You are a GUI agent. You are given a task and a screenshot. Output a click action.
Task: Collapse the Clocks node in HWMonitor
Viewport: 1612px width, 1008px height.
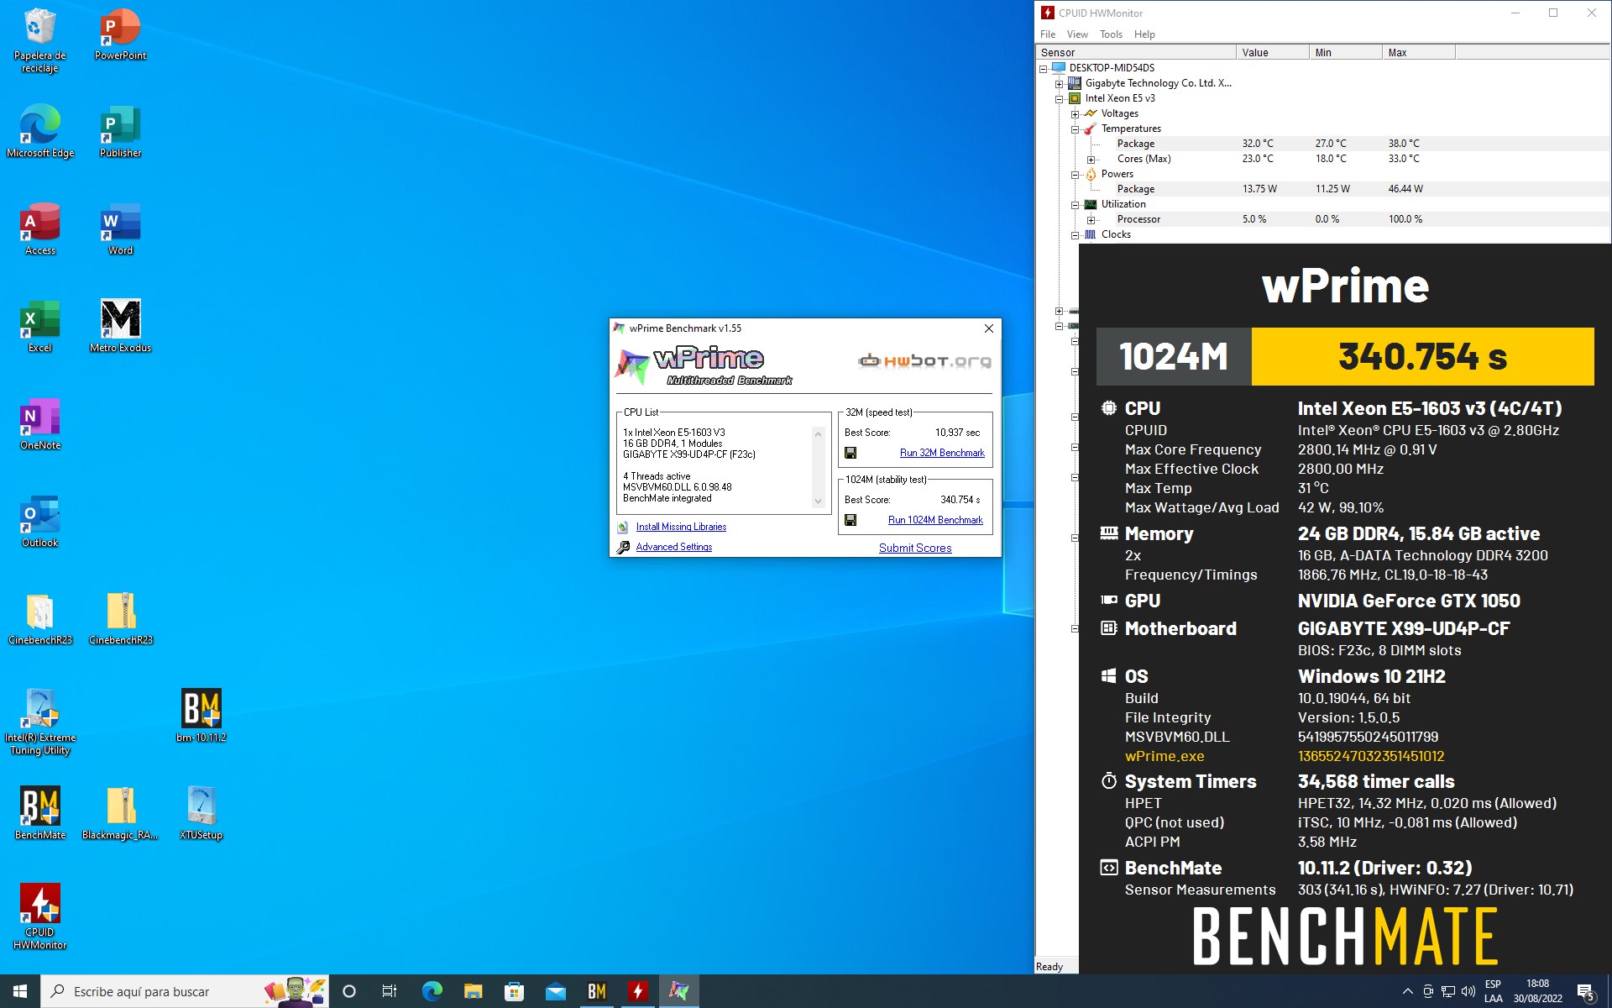[x=1076, y=234]
